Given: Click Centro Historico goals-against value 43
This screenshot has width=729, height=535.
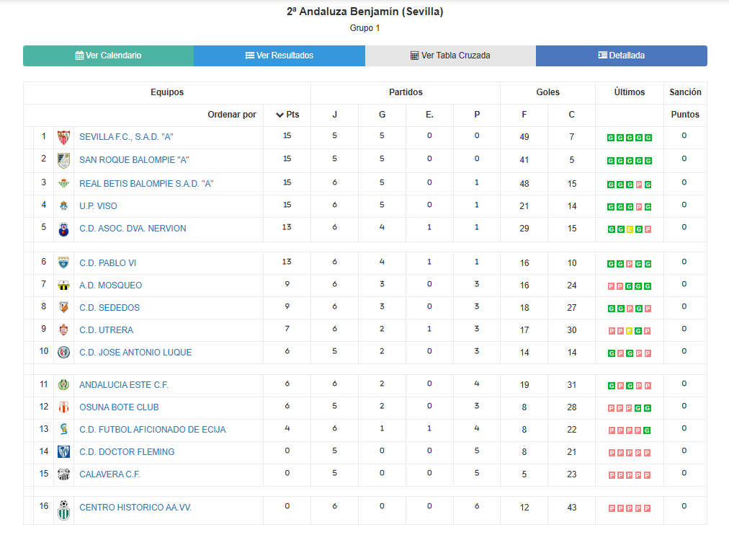Looking at the screenshot, I should click(572, 507).
